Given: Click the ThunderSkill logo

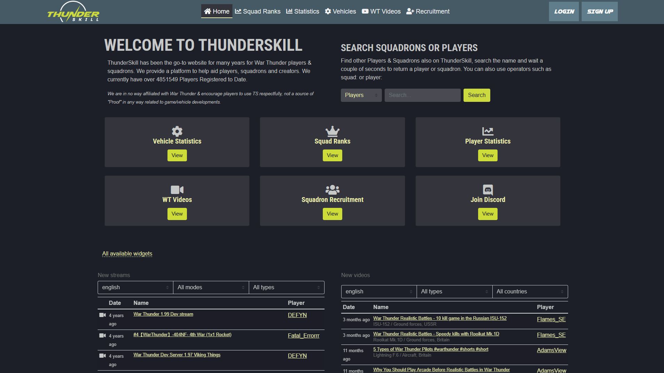Looking at the screenshot, I should 73,12.
